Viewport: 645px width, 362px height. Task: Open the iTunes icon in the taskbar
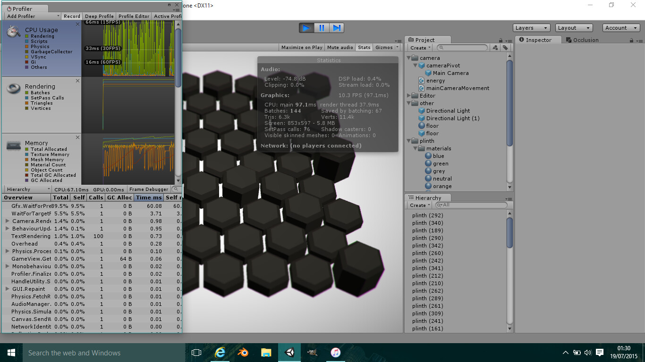click(x=336, y=353)
